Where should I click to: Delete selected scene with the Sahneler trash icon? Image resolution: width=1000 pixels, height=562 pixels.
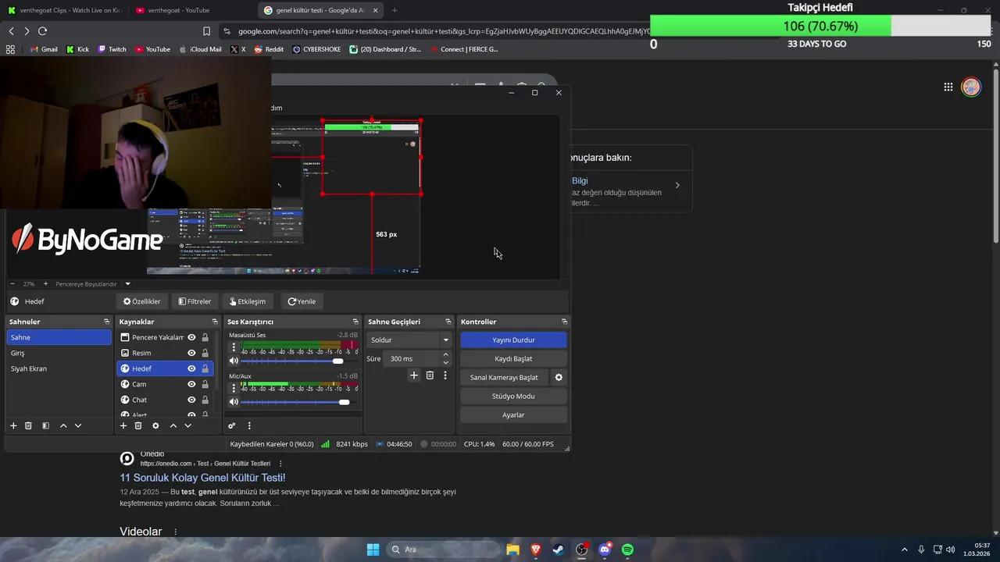[x=28, y=425]
